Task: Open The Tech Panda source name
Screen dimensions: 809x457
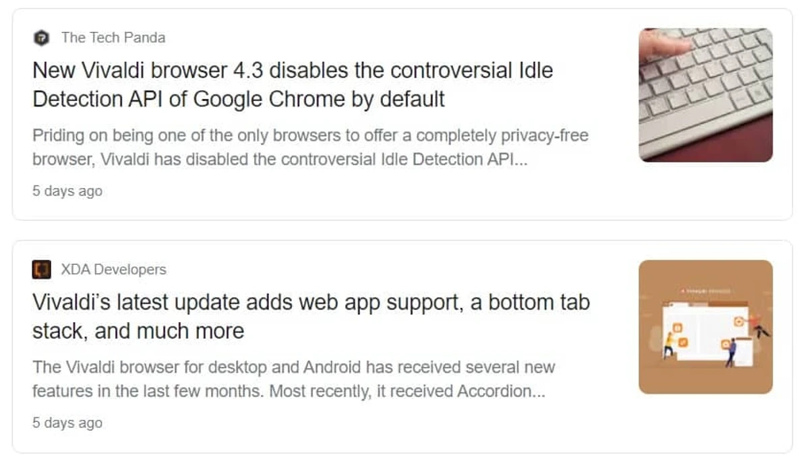Action: (x=113, y=38)
